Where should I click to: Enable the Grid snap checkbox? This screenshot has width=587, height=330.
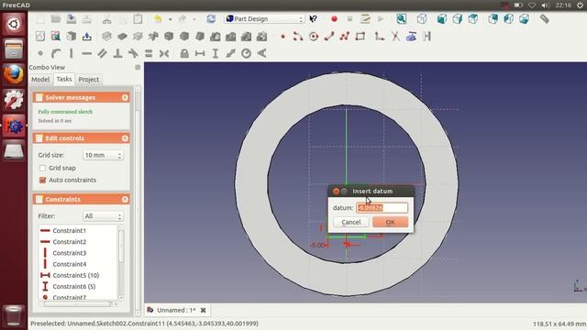(x=43, y=168)
